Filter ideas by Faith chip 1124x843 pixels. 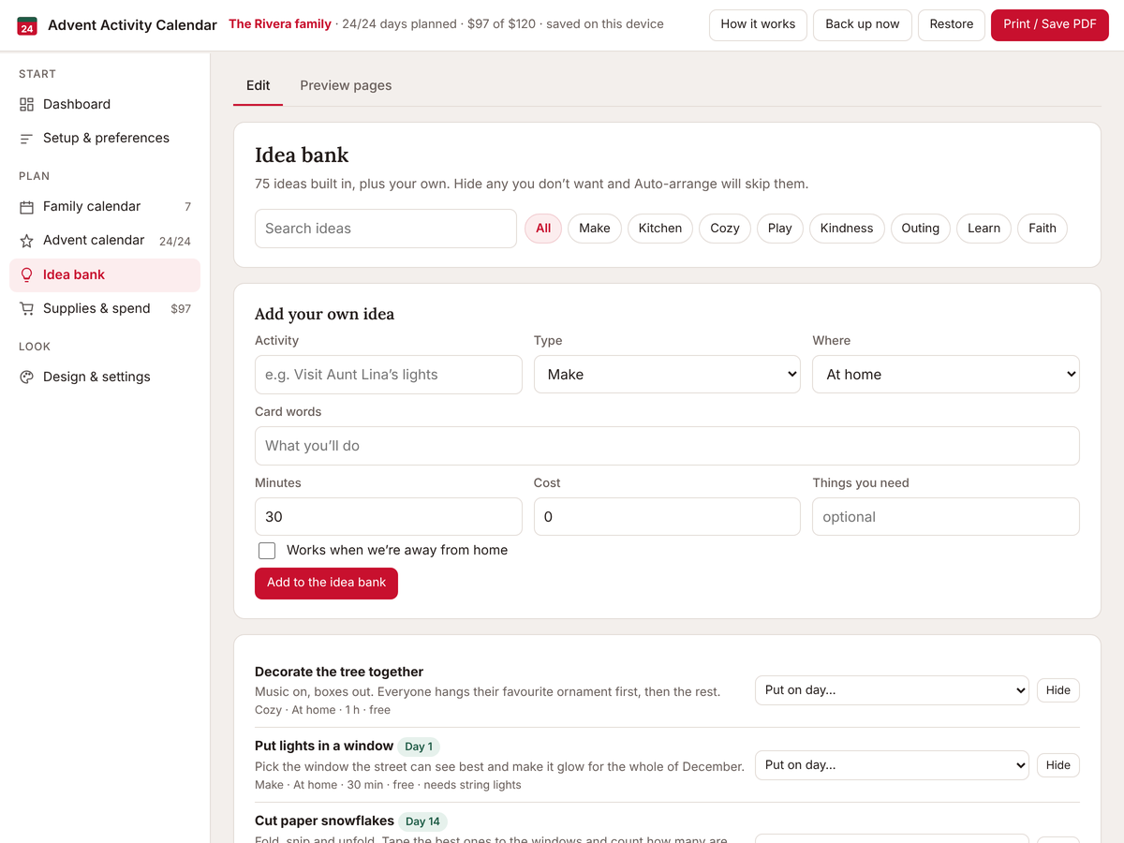(x=1043, y=229)
